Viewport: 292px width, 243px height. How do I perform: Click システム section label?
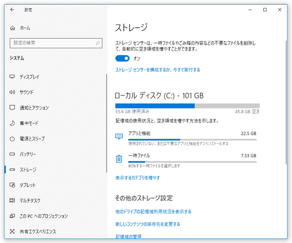pos(17,58)
